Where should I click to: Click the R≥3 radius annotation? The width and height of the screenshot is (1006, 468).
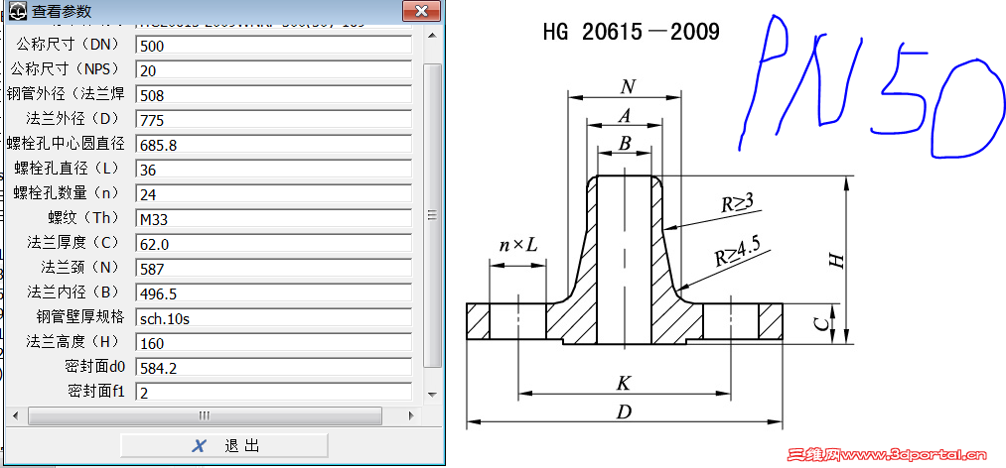738,203
